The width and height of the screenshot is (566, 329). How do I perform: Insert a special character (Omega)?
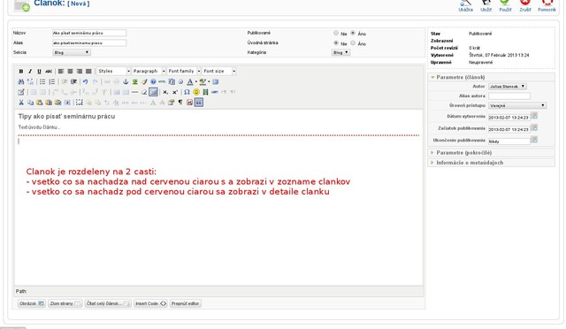[x=187, y=92]
